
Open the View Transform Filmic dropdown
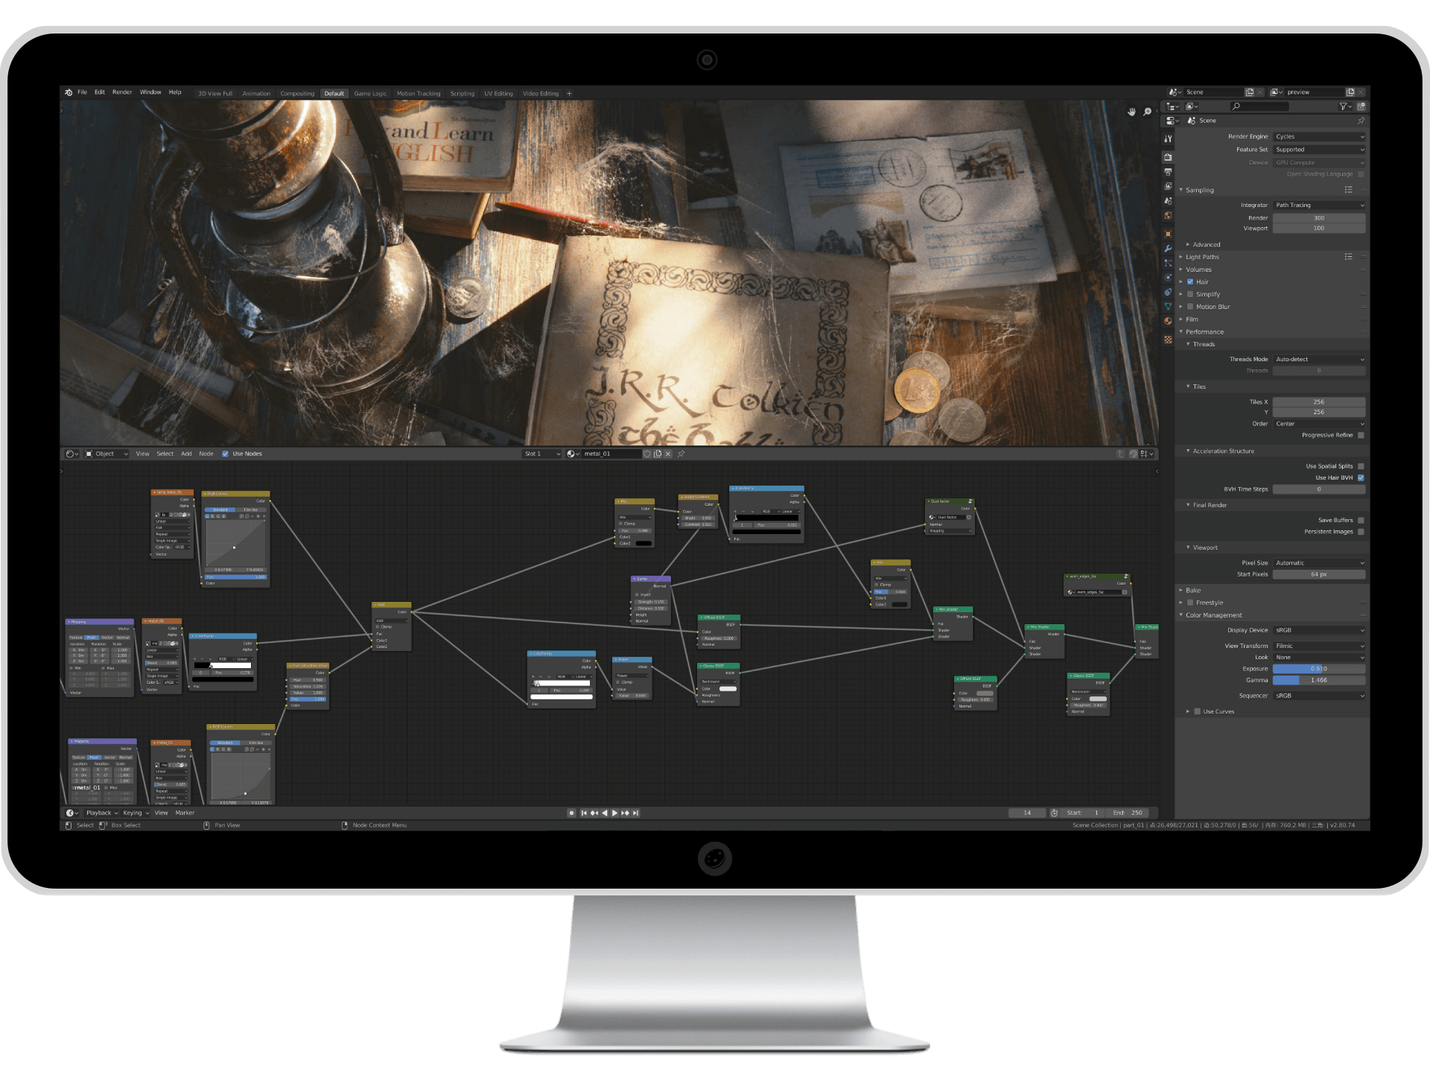tap(1319, 647)
